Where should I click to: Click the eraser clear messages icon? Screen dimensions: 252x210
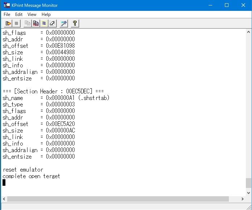(52, 24)
